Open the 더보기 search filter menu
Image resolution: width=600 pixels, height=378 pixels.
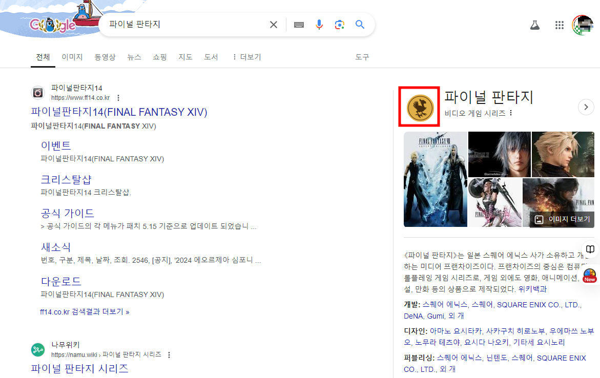click(x=247, y=57)
